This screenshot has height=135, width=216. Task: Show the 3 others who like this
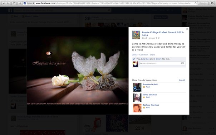coord(158,59)
